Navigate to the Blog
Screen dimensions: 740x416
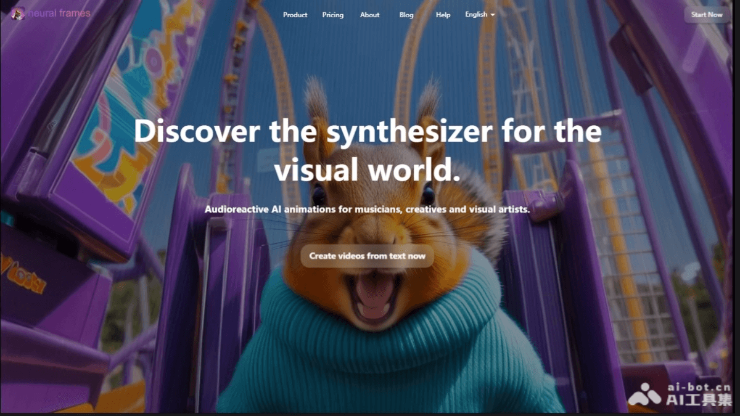(x=406, y=15)
